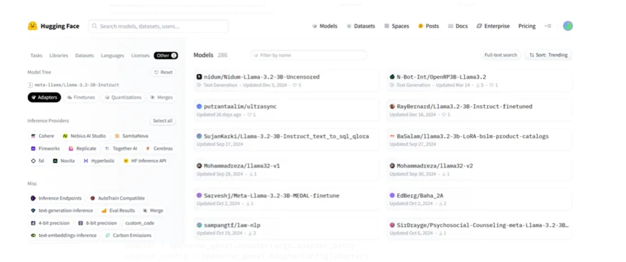The width and height of the screenshot is (626, 262).
Task: Open SirDrayge/Psychosocial-Counseling model
Action: click(479, 228)
